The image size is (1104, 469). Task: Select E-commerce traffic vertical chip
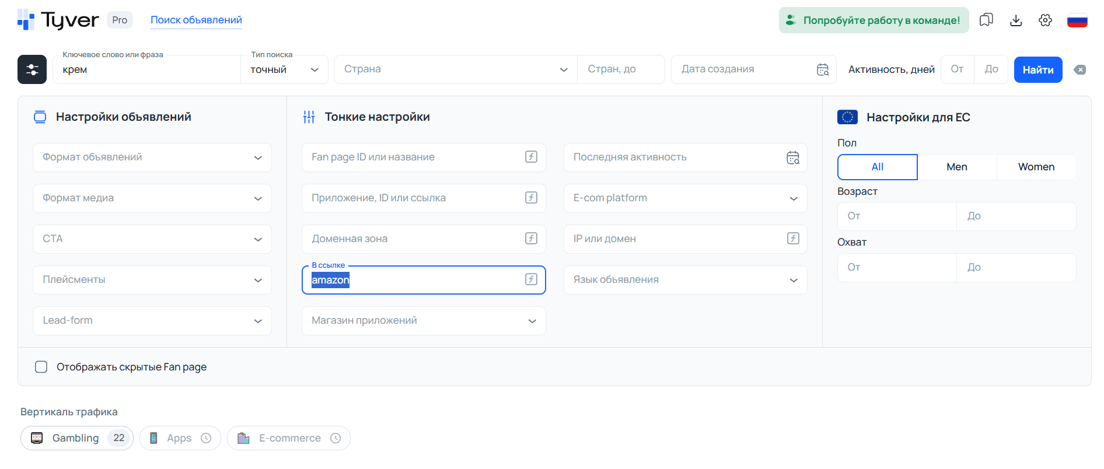(289, 438)
